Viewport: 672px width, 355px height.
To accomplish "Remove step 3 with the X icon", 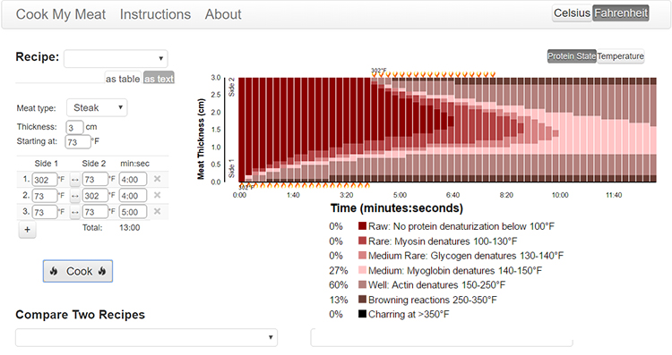I will point(158,212).
